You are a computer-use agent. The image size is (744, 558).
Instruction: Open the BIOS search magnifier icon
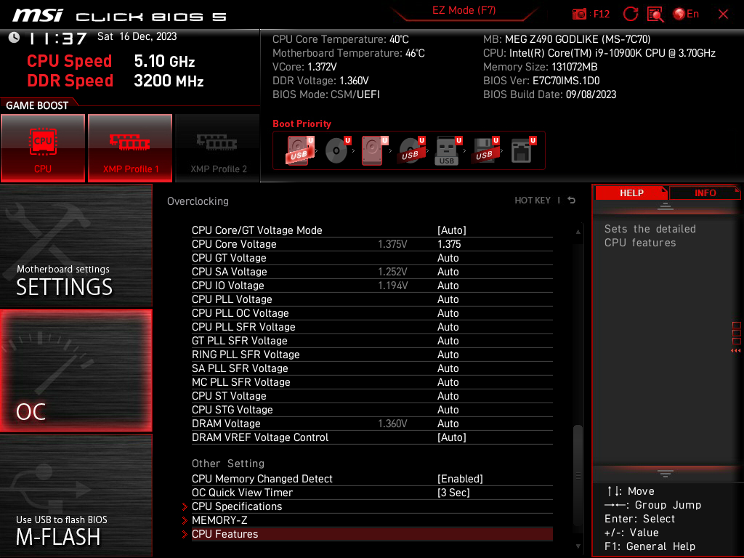click(655, 15)
